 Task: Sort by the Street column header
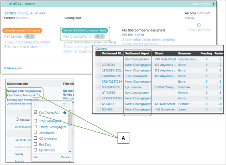[x=159, y=53]
